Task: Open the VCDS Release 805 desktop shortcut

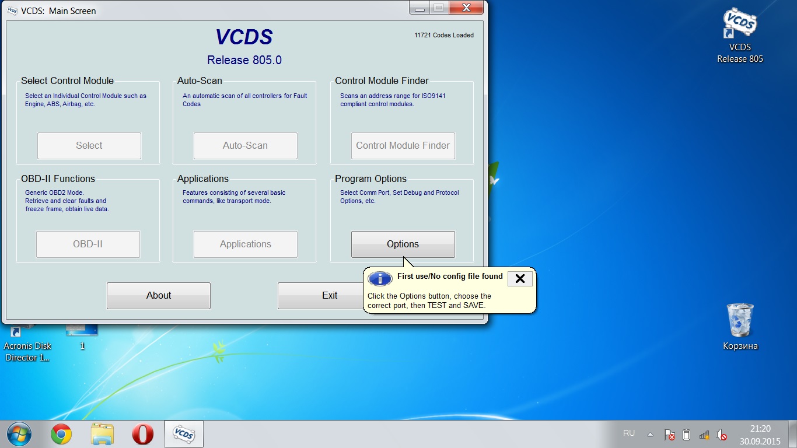Action: [740, 35]
